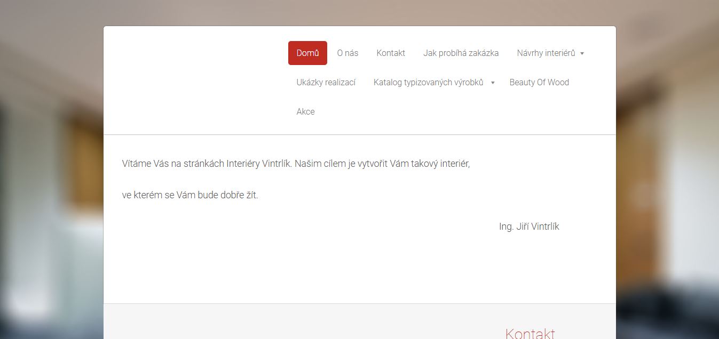Open the Kontakt menu item

coord(391,53)
